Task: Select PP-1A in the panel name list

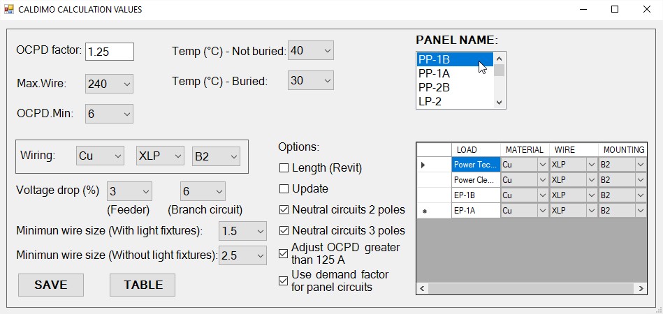Action: [455, 73]
